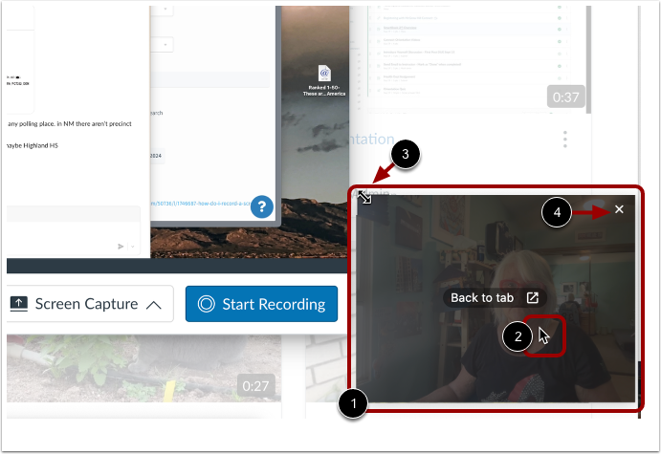Open the Ranked 1-50 desktop file icon

324,80
